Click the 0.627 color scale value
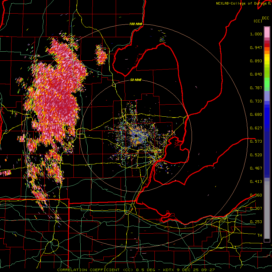Screen dimensions: 272x272 pos(256,128)
